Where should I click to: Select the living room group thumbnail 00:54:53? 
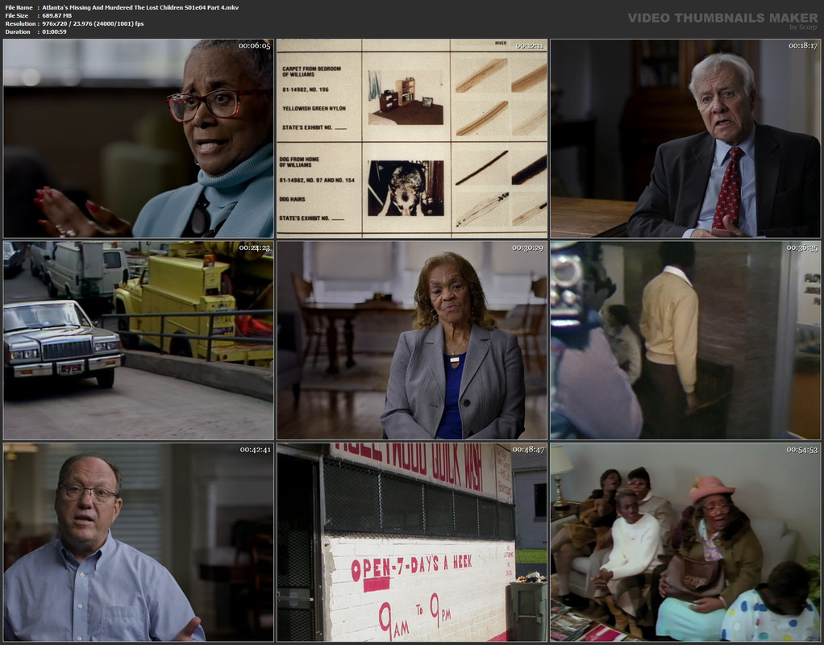[x=685, y=543]
